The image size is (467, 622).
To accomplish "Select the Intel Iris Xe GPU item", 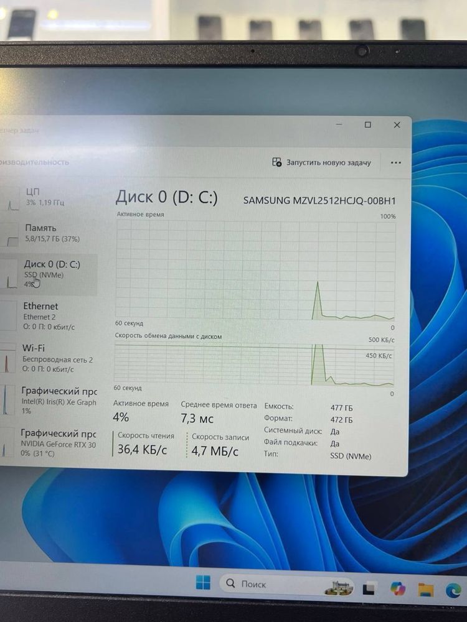I will (x=48, y=400).
